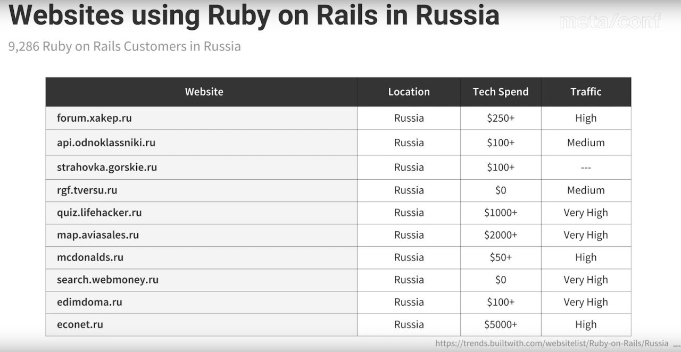Click the Website column header
This screenshot has height=352, width=681.
click(204, 91)
